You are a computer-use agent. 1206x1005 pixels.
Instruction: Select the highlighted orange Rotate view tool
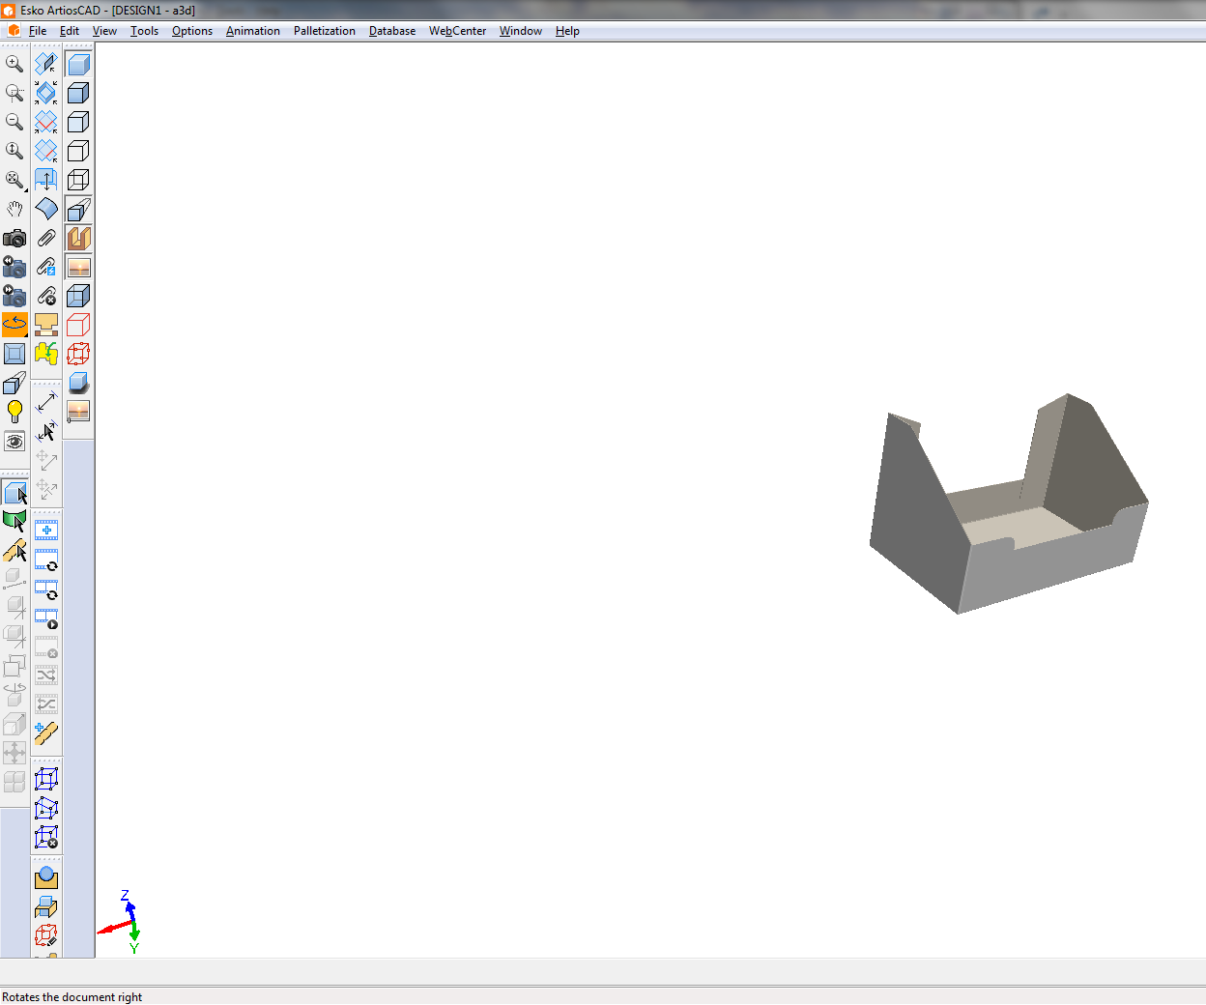[x=14, y=325]
